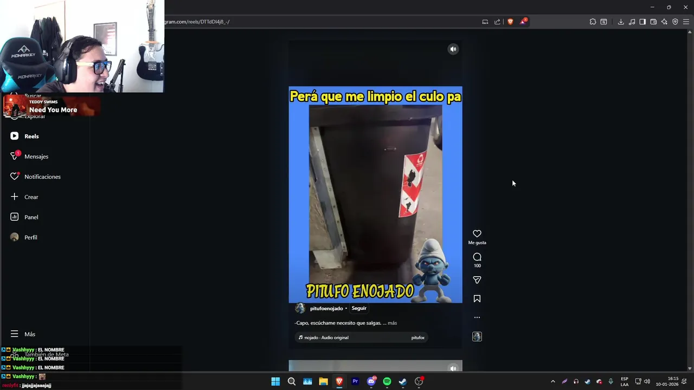This screenshot has height=390, width=694.
Task: Open the Extensions puzzle icon
Action: tap(593, 22)
